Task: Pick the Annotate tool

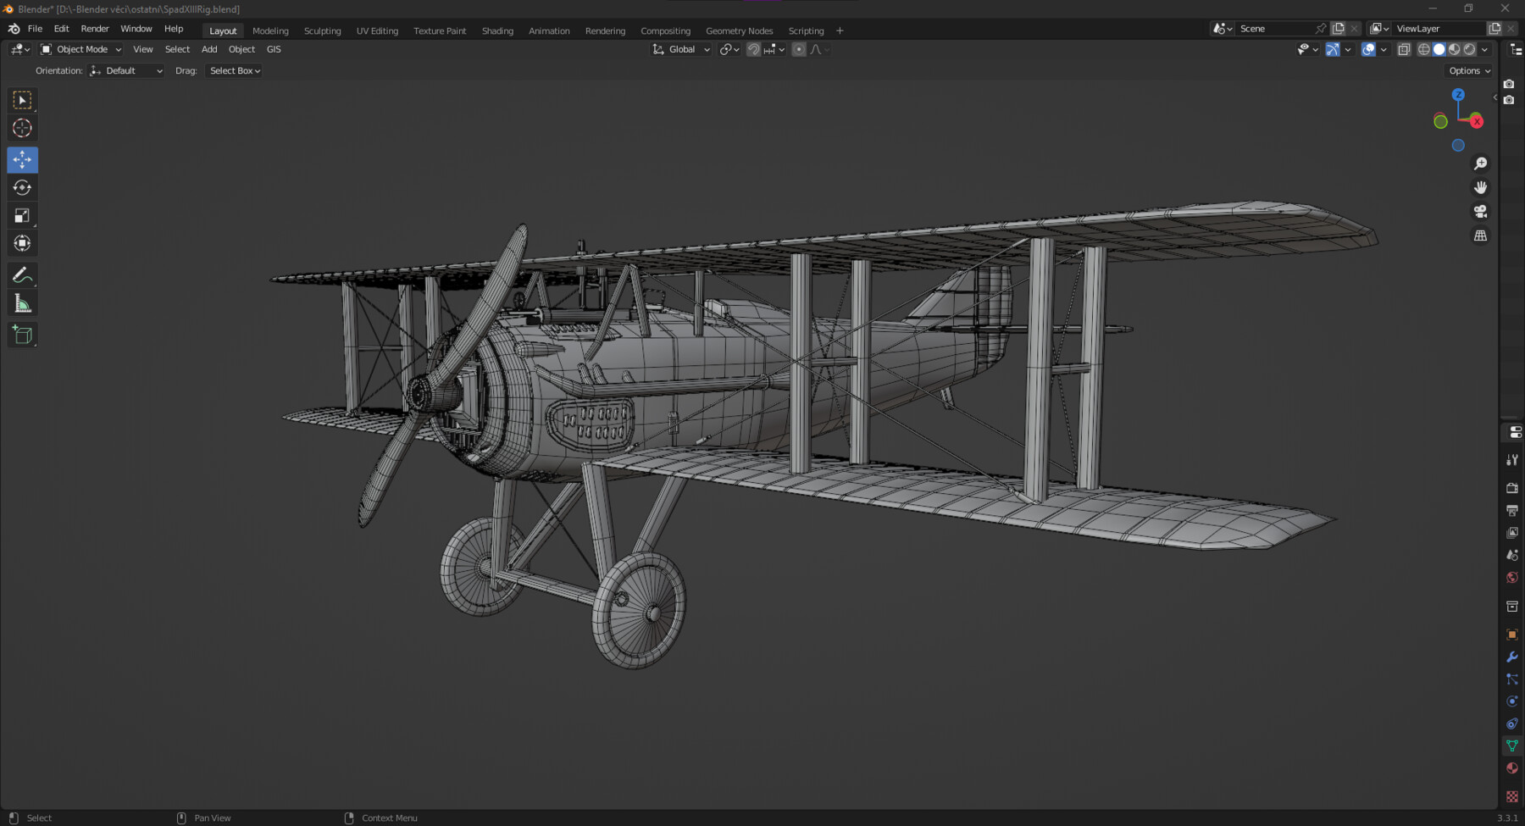Action: pos(22,274)
